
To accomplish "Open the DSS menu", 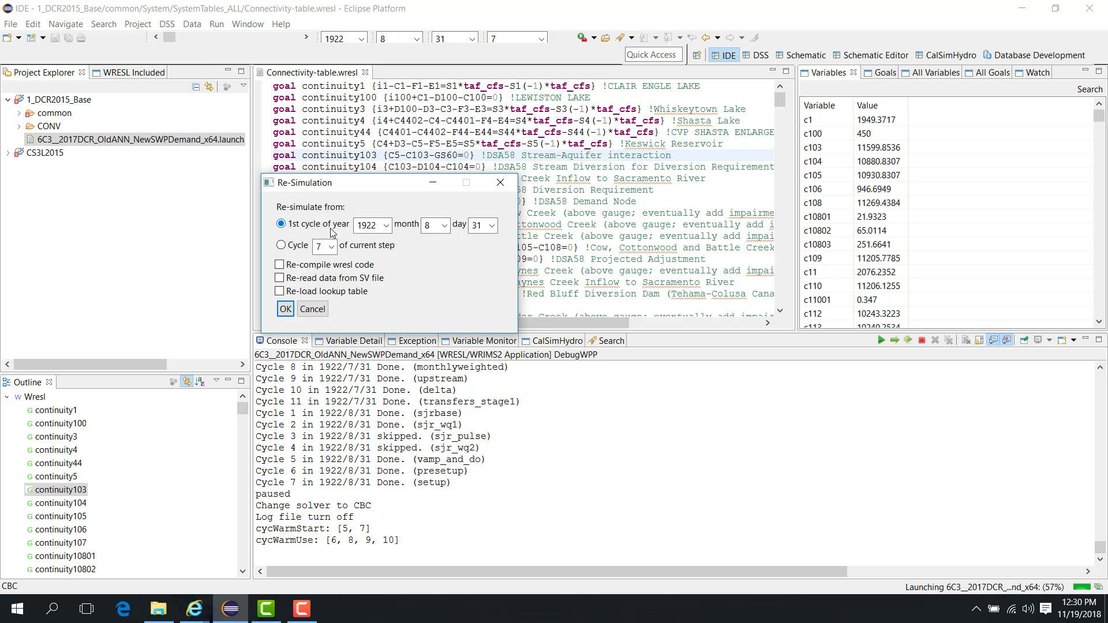I will coord(167,24).
